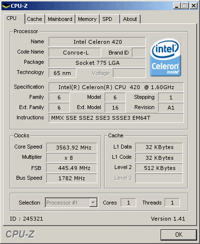Screen dimensions: 200x244
Task: Click the Instructions field listing MMX SSE
Action: (x=116, y=118)
